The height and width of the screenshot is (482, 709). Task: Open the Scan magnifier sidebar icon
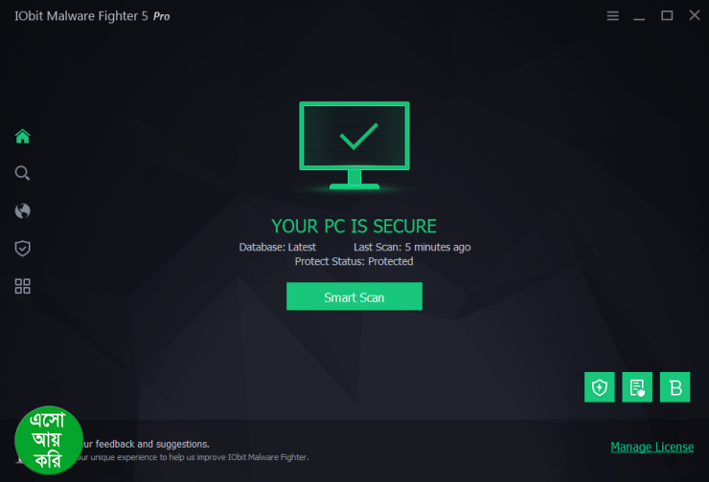coord(22,173)
